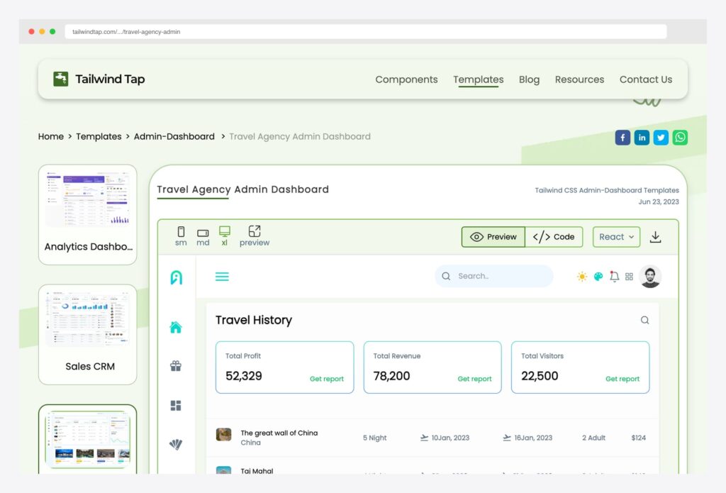The width and height of the screenshot is (726, 493).
Task: Click in the dashboard Search field
Action: point(494,276)
